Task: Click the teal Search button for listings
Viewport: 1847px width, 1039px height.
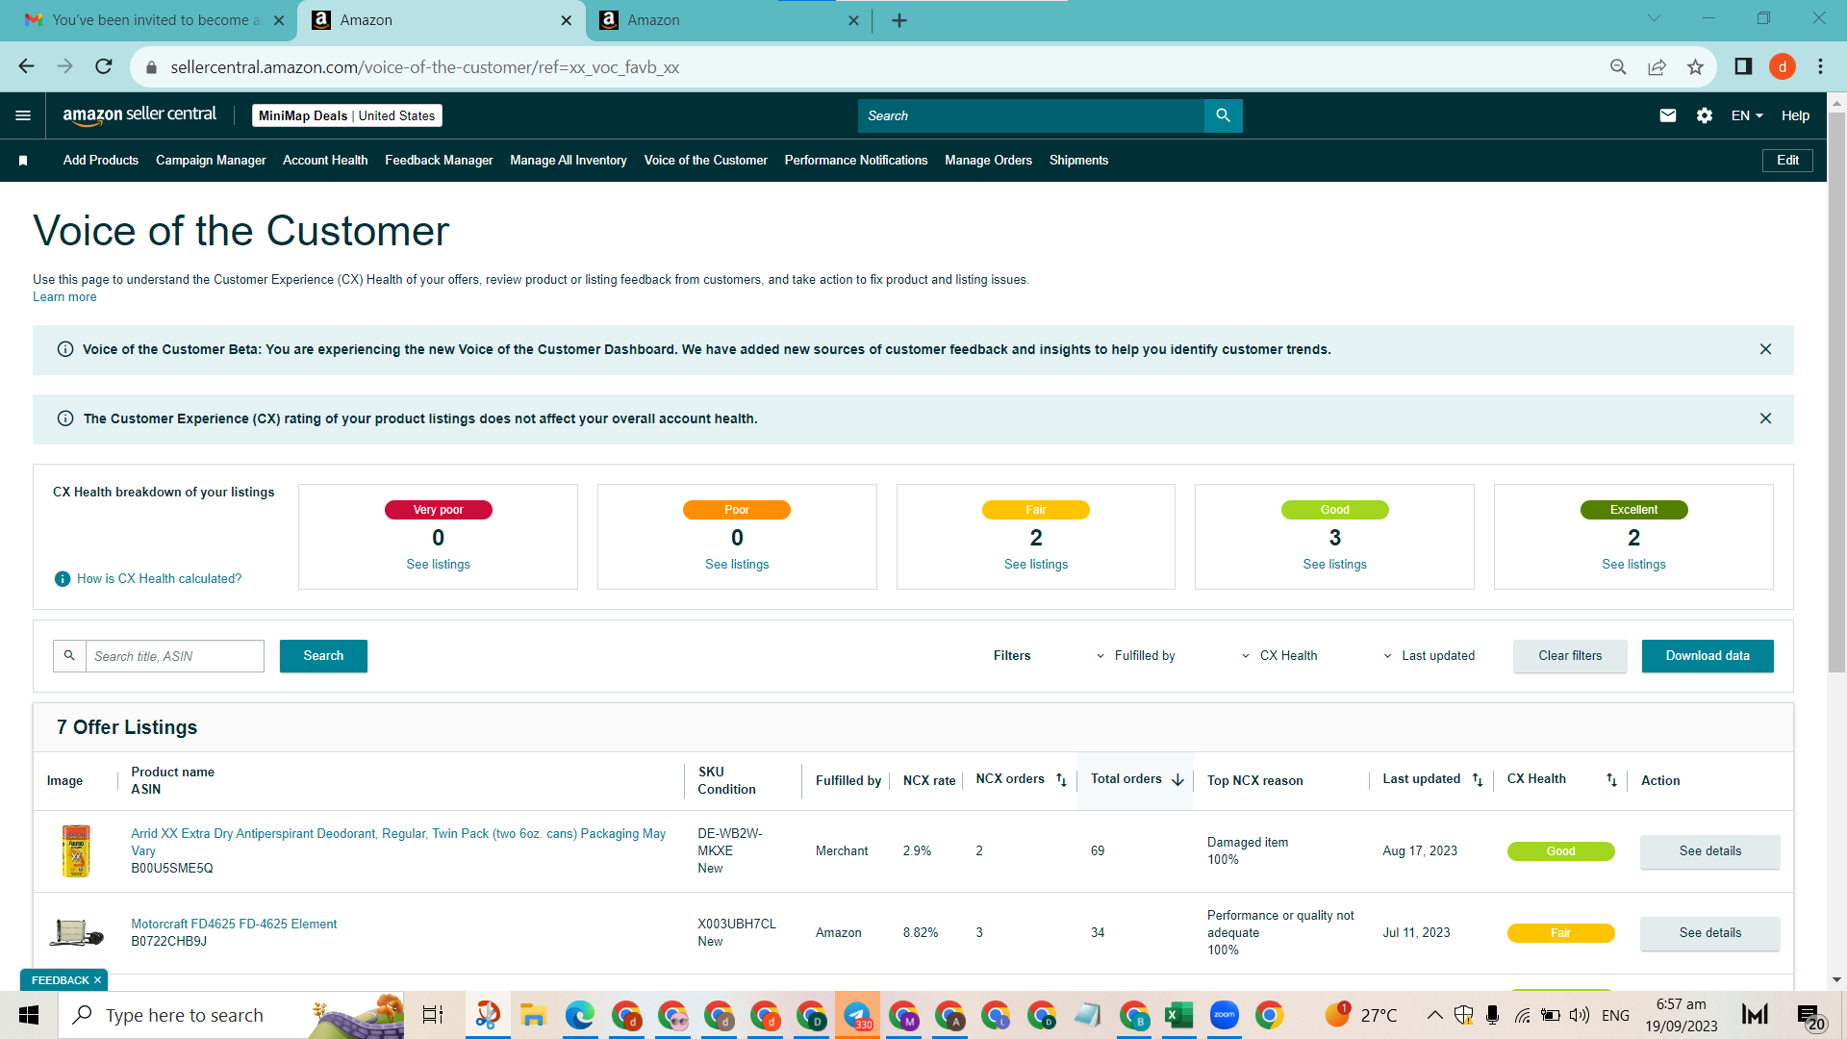Action: tap(323, 656)
